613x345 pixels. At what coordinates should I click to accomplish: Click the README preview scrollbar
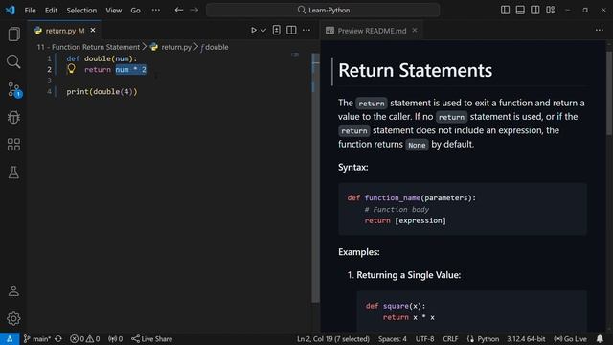[609, 94]
